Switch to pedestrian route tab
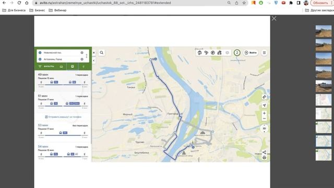334x188 pixels. 83,66
